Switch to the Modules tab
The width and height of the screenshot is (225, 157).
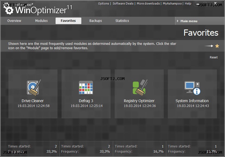(x=41, y=21)
